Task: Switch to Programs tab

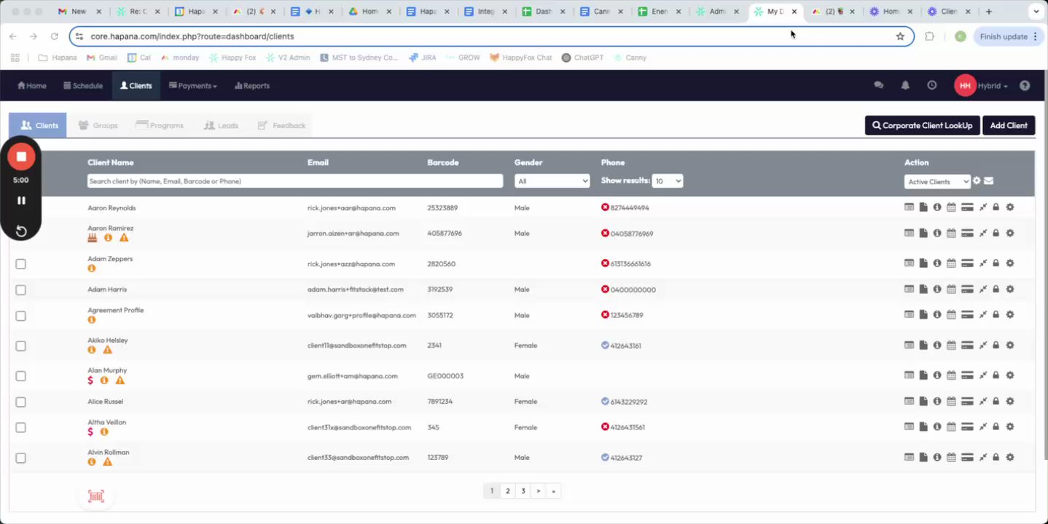Action: click(x=160, y=125)
